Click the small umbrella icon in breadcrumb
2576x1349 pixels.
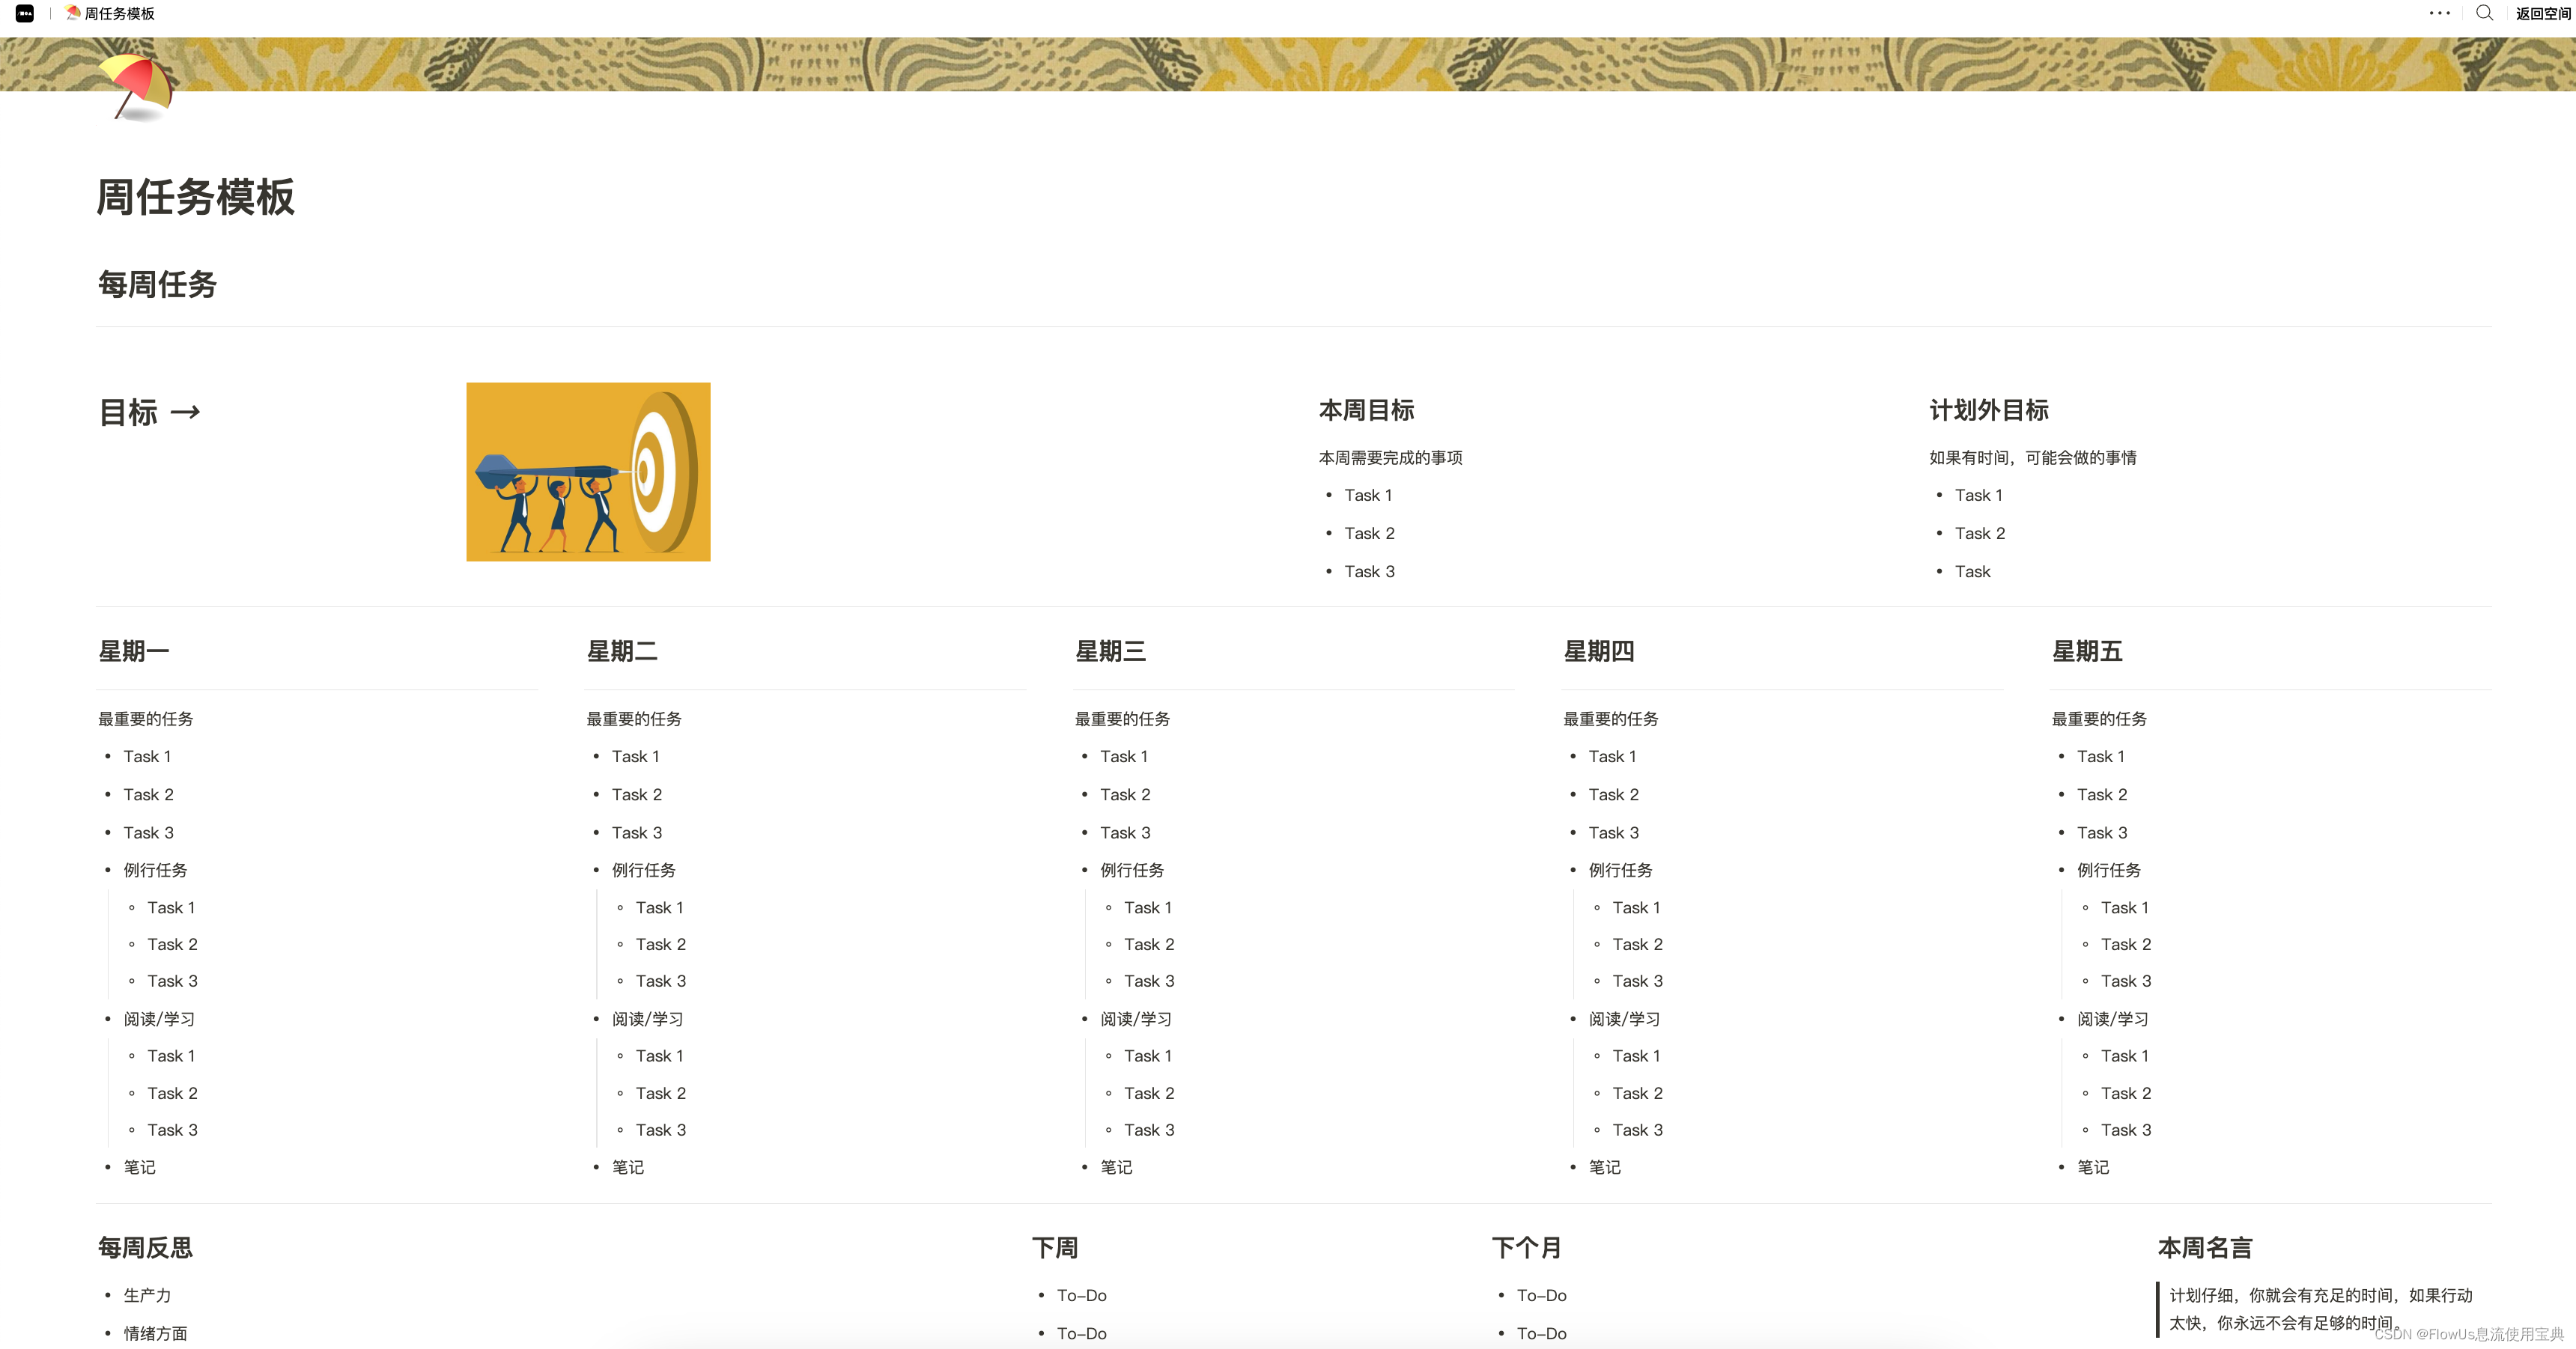72,13
